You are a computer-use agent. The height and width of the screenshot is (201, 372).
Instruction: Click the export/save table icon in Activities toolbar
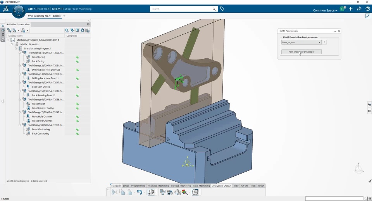point(87,30)
